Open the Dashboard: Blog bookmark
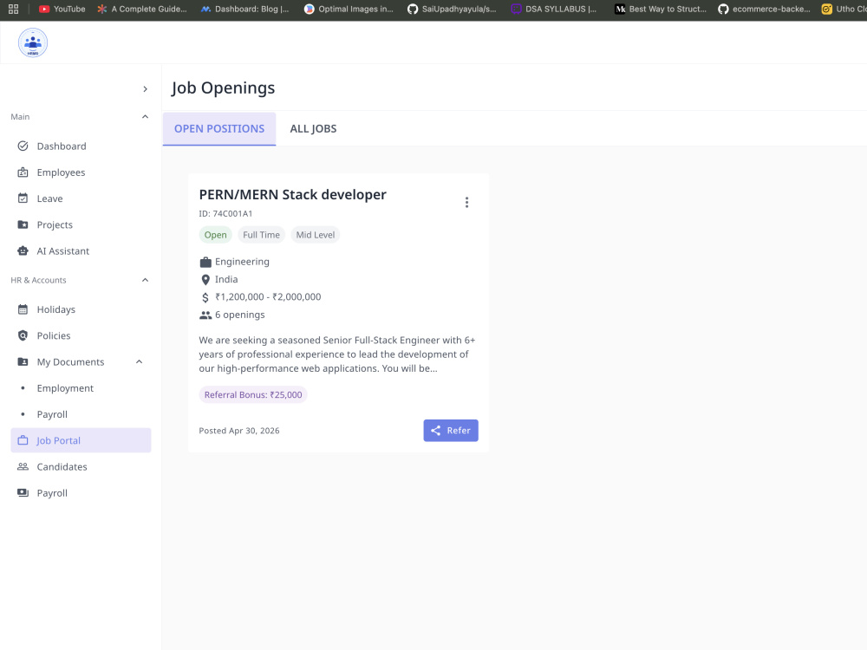Image resolution: width=867 pixels, height=650 pixels. click(244, 9)
